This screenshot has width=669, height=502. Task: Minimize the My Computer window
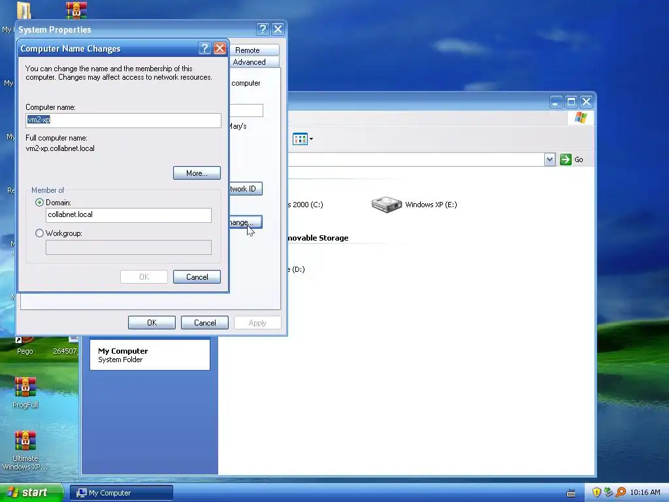click(555, 101)
